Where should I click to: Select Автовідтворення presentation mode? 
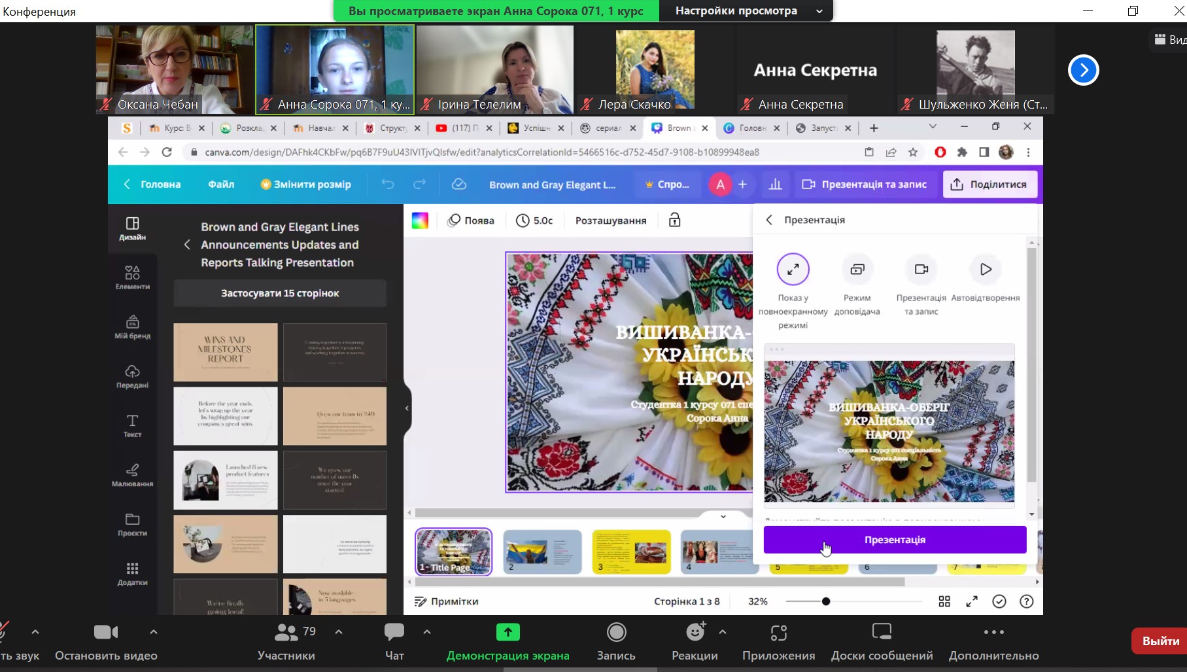985,270
